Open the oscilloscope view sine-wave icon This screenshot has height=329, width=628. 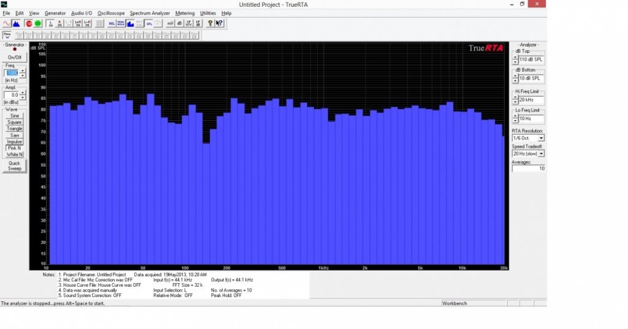[7, 24]
